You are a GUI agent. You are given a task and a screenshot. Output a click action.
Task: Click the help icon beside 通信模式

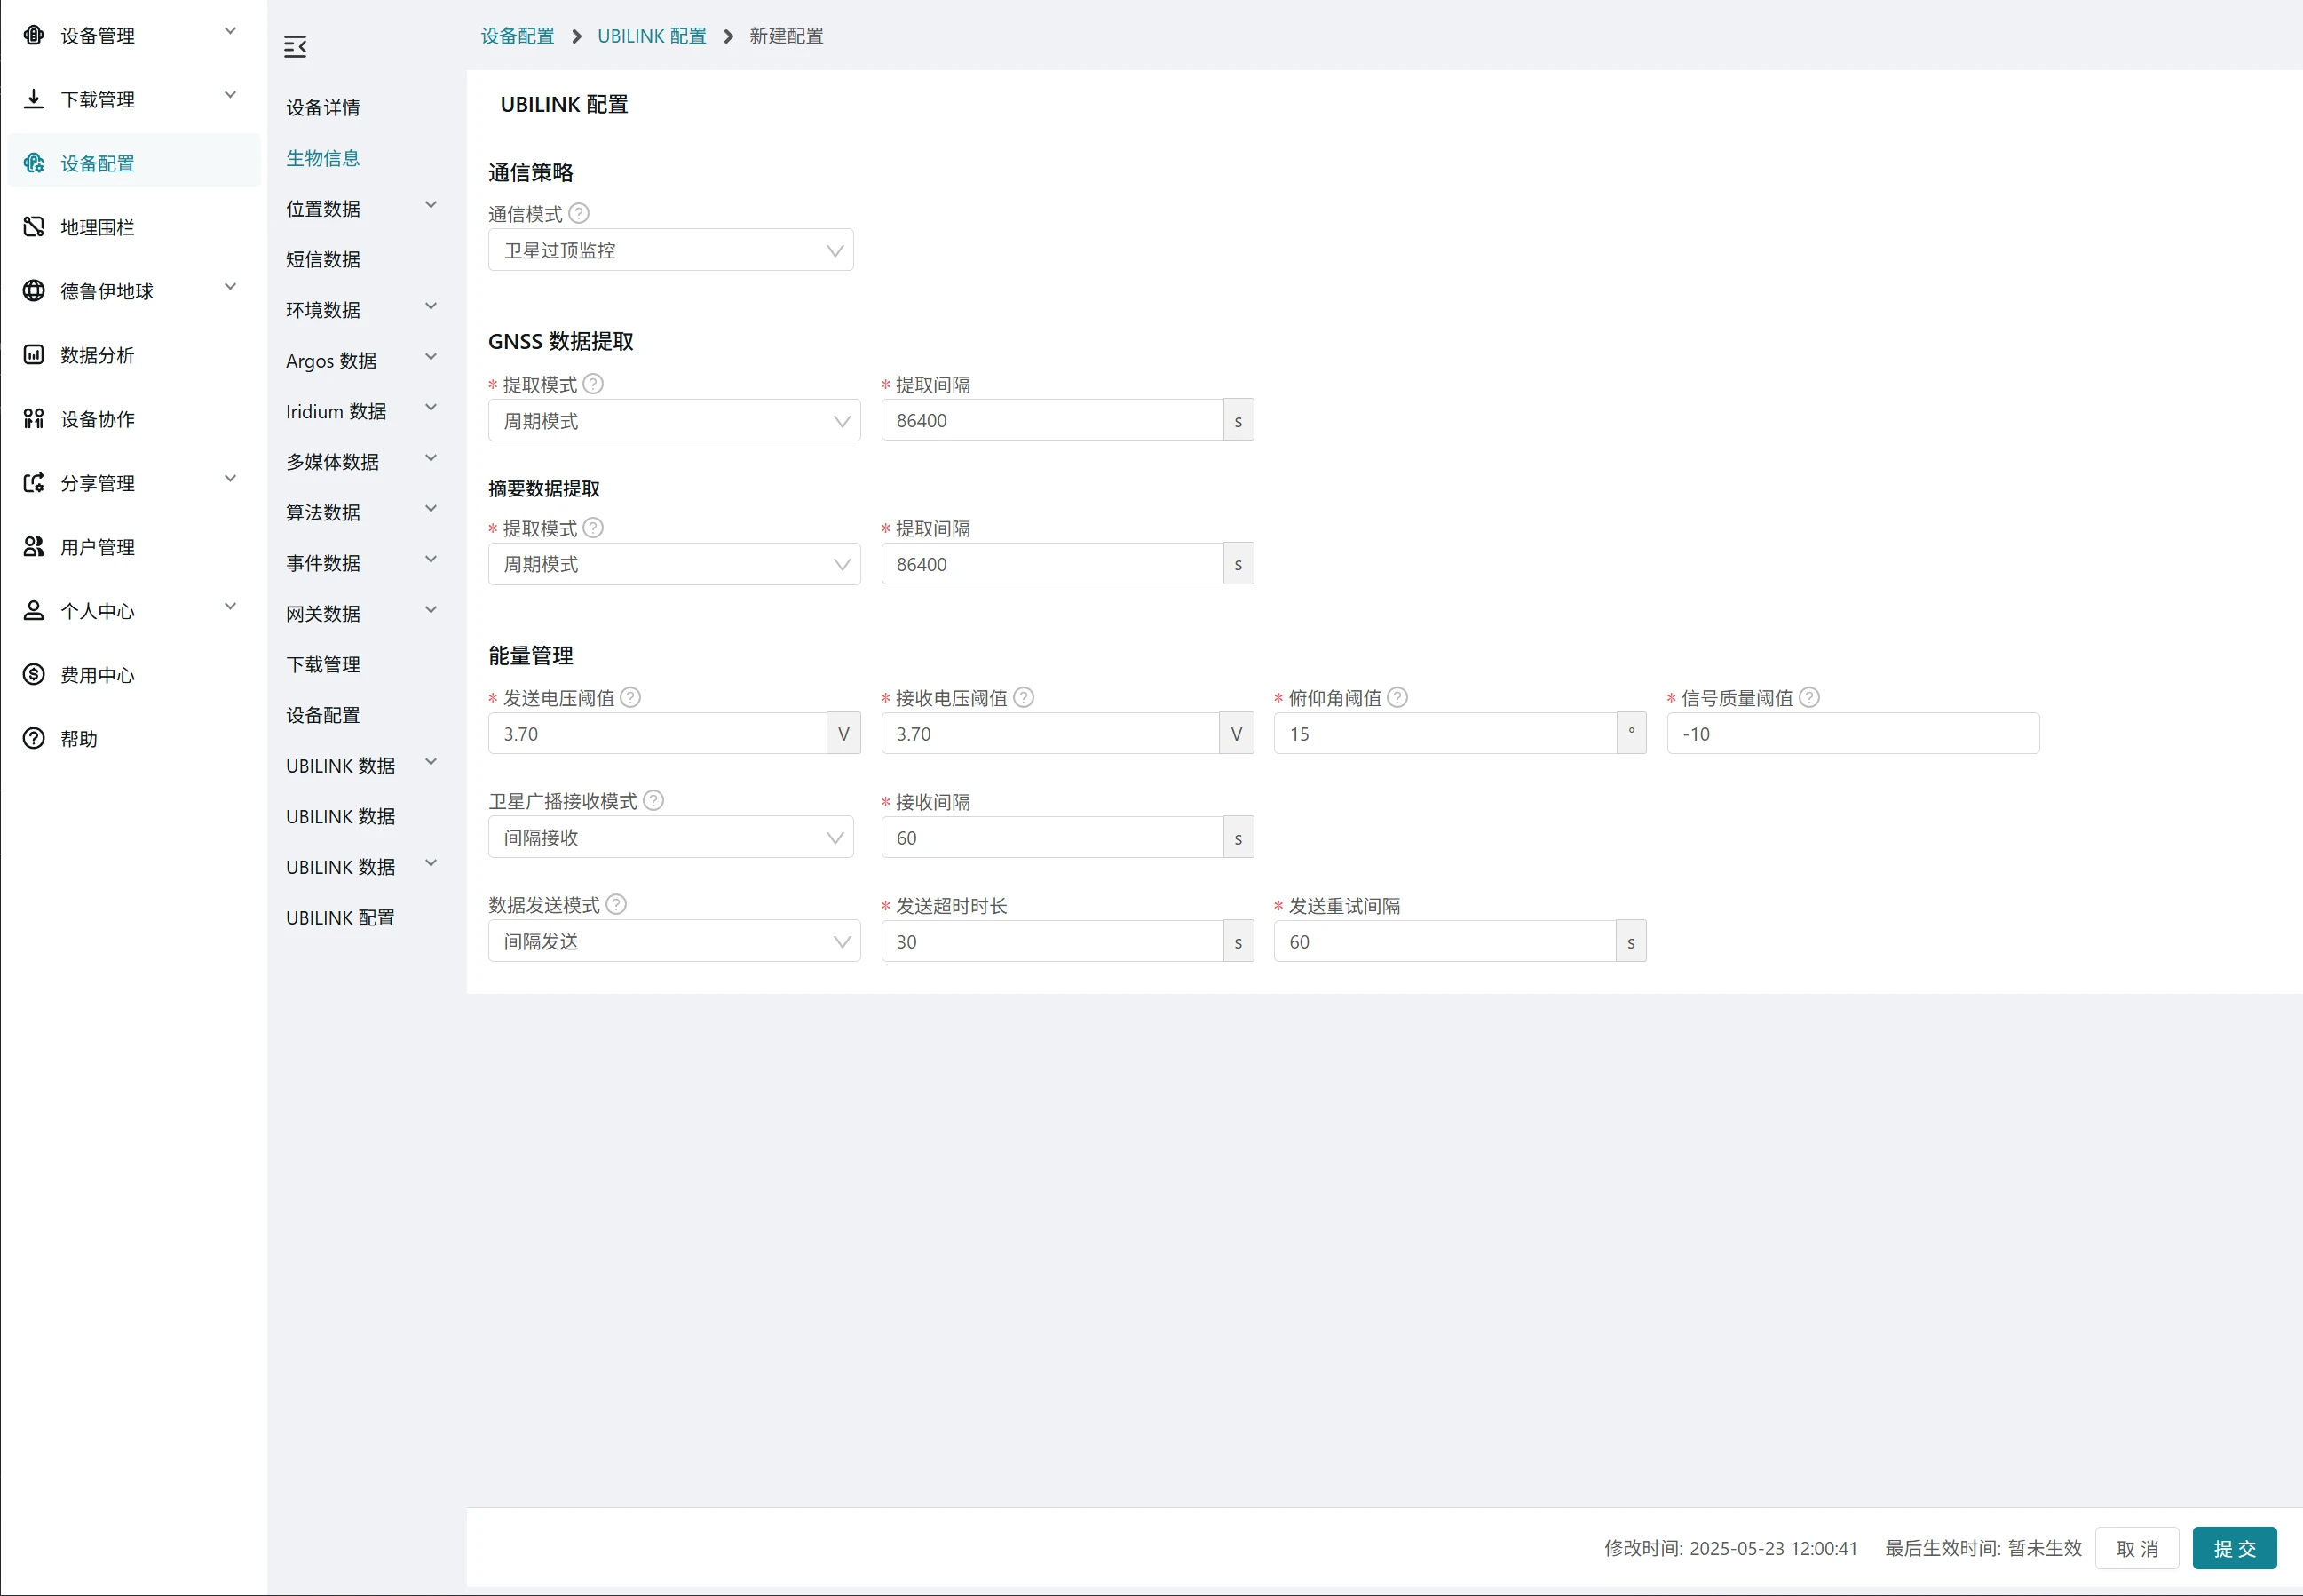point(579,213)
